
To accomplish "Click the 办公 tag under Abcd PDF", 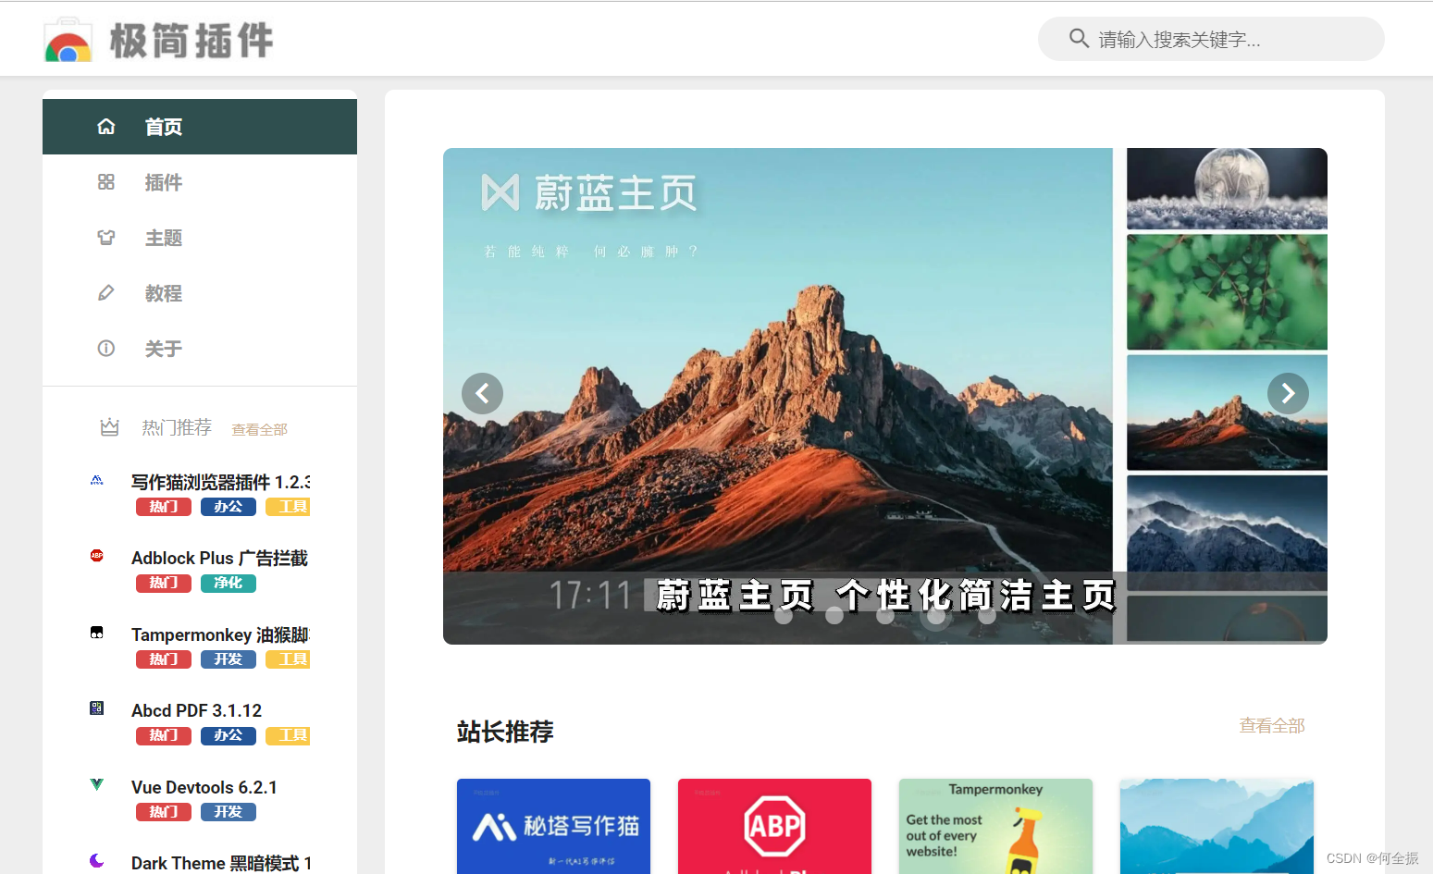I will coord(229,735).
